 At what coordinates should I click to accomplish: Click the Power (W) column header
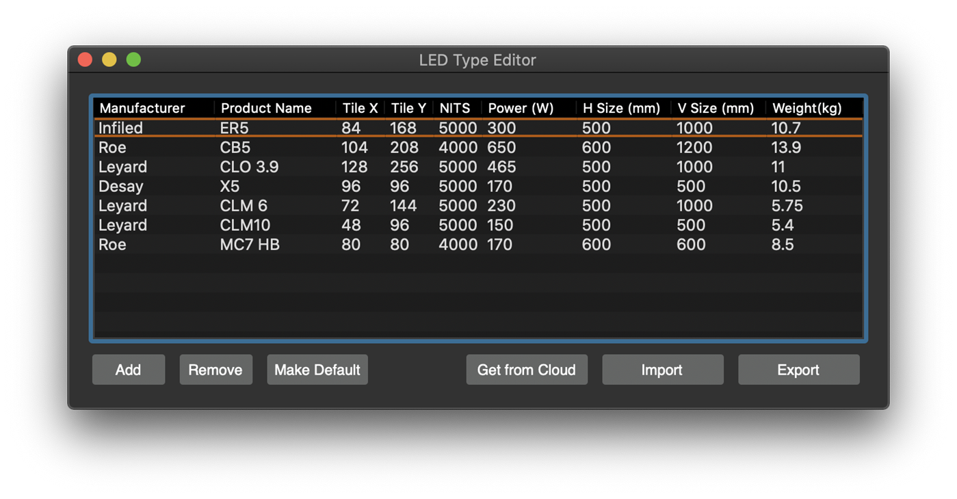(x=521, y=108)
